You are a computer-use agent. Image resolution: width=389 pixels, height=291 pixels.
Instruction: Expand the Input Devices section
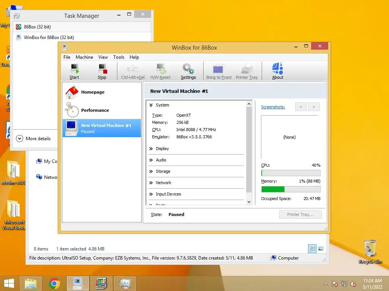(151, 194)
